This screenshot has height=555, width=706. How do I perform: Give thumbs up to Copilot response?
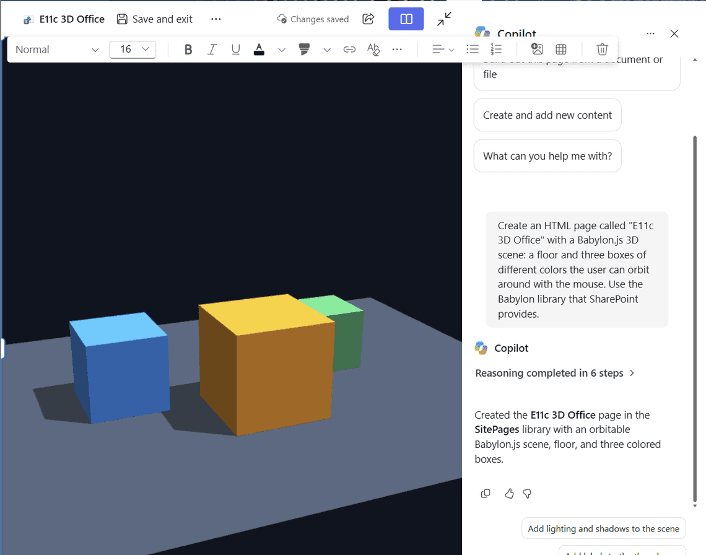pyautogui.click(x=509, y=494)
